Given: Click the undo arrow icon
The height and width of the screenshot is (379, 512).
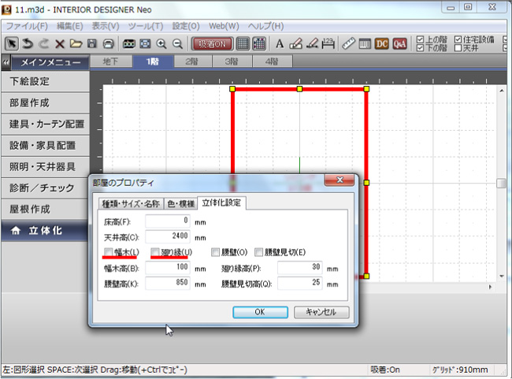Looking at the screenshot, I should [x=28, y=43].
